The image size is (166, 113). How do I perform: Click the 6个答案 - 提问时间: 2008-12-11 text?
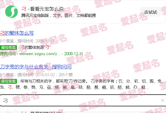pos(27,41)
